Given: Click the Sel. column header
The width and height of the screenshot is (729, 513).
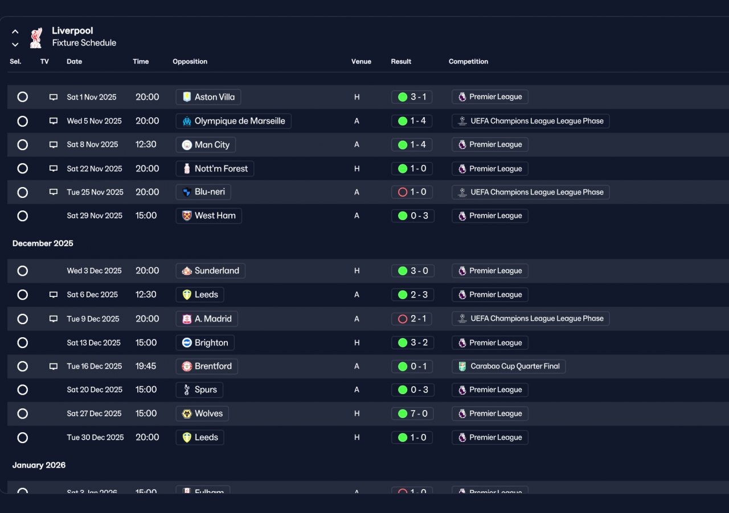Looking at the screenshot, I should pos(15,61).
